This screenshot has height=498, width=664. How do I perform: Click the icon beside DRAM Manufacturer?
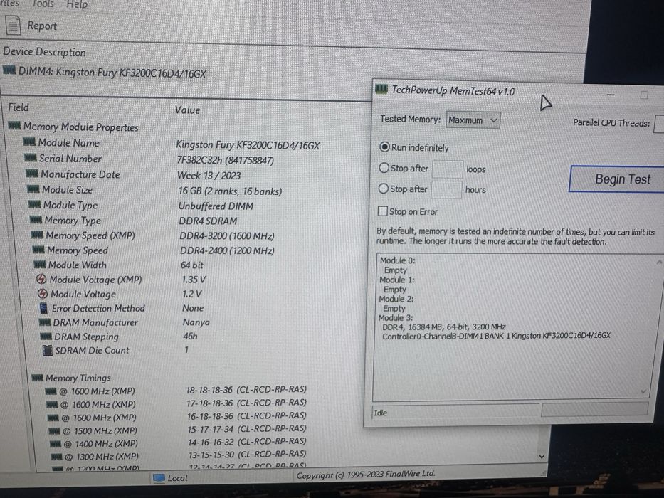[45, 322]
